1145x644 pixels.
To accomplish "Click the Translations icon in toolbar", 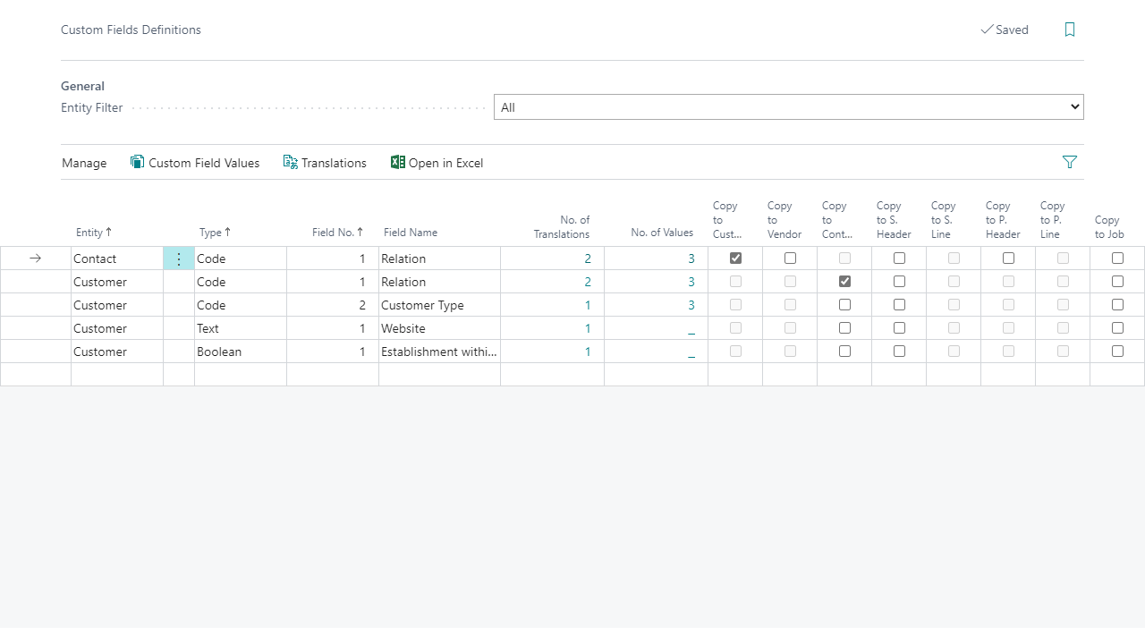I will (290, 162).
